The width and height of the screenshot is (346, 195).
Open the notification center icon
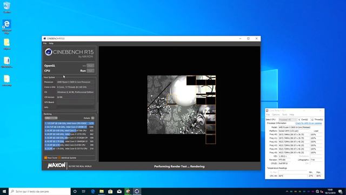[341, 191]
